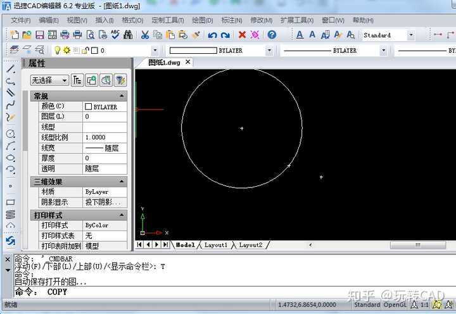The height and width of the screenshot is (314, 456).
Task: Toggle layer on/off light bulb
Action: [x=57, y=50]
